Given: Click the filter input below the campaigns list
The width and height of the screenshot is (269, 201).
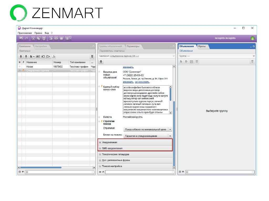Looking at the screenshot, I should point(60,172).
